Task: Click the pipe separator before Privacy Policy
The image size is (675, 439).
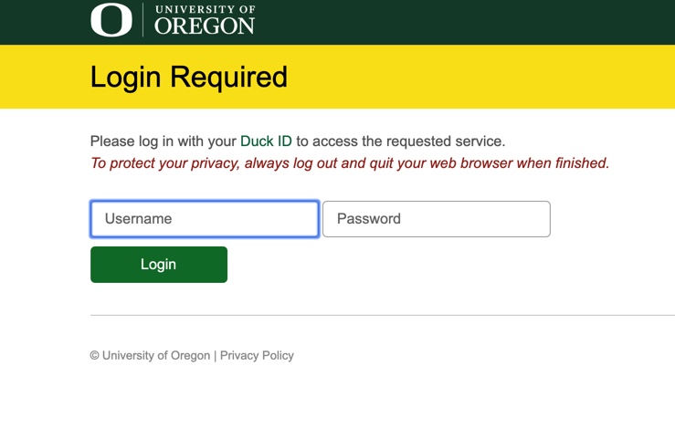Action: pos(216,356)
